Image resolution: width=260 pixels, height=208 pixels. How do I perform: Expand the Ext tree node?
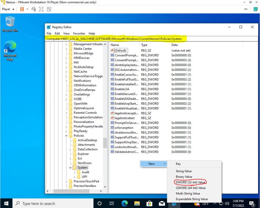(70, 158)
